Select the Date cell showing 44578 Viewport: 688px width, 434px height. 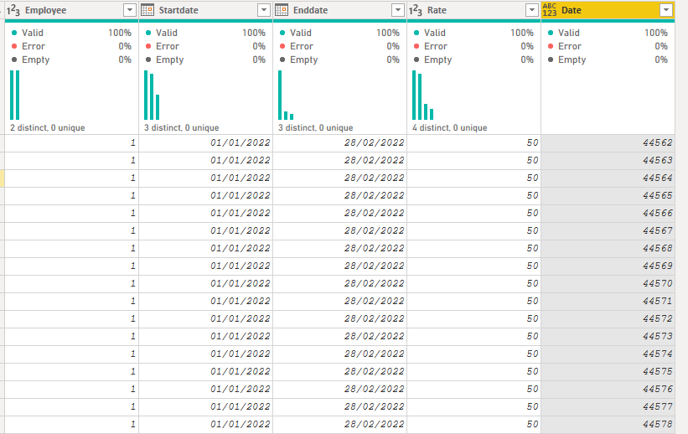[x=608, y=424]
